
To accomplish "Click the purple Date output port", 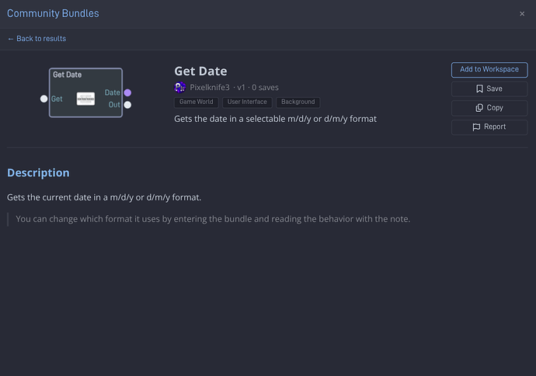I will coord(127,92).
